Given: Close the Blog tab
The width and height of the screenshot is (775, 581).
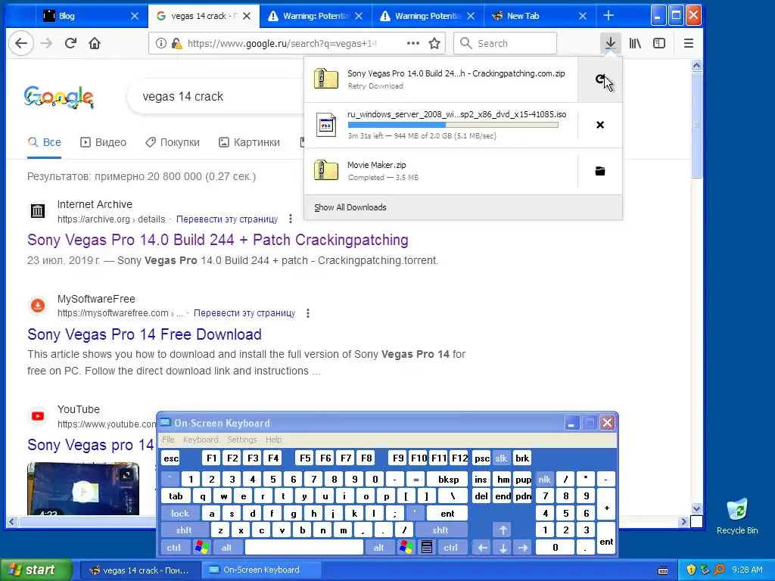Looking at the screenshot, I should (135, 16).
